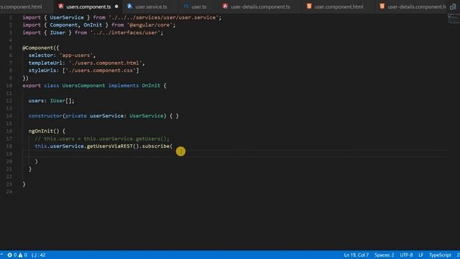Click the TS file icon on user.ts tab
This screenshot has height=259, width=460.
(186, 6)
